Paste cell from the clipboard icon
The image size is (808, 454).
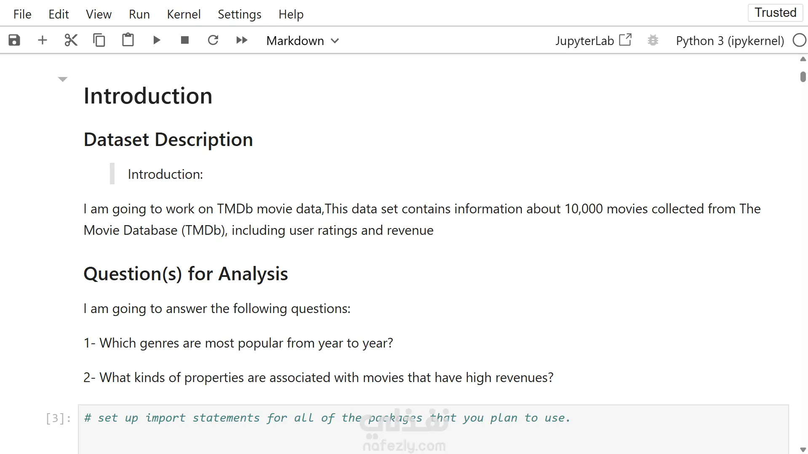128,40
